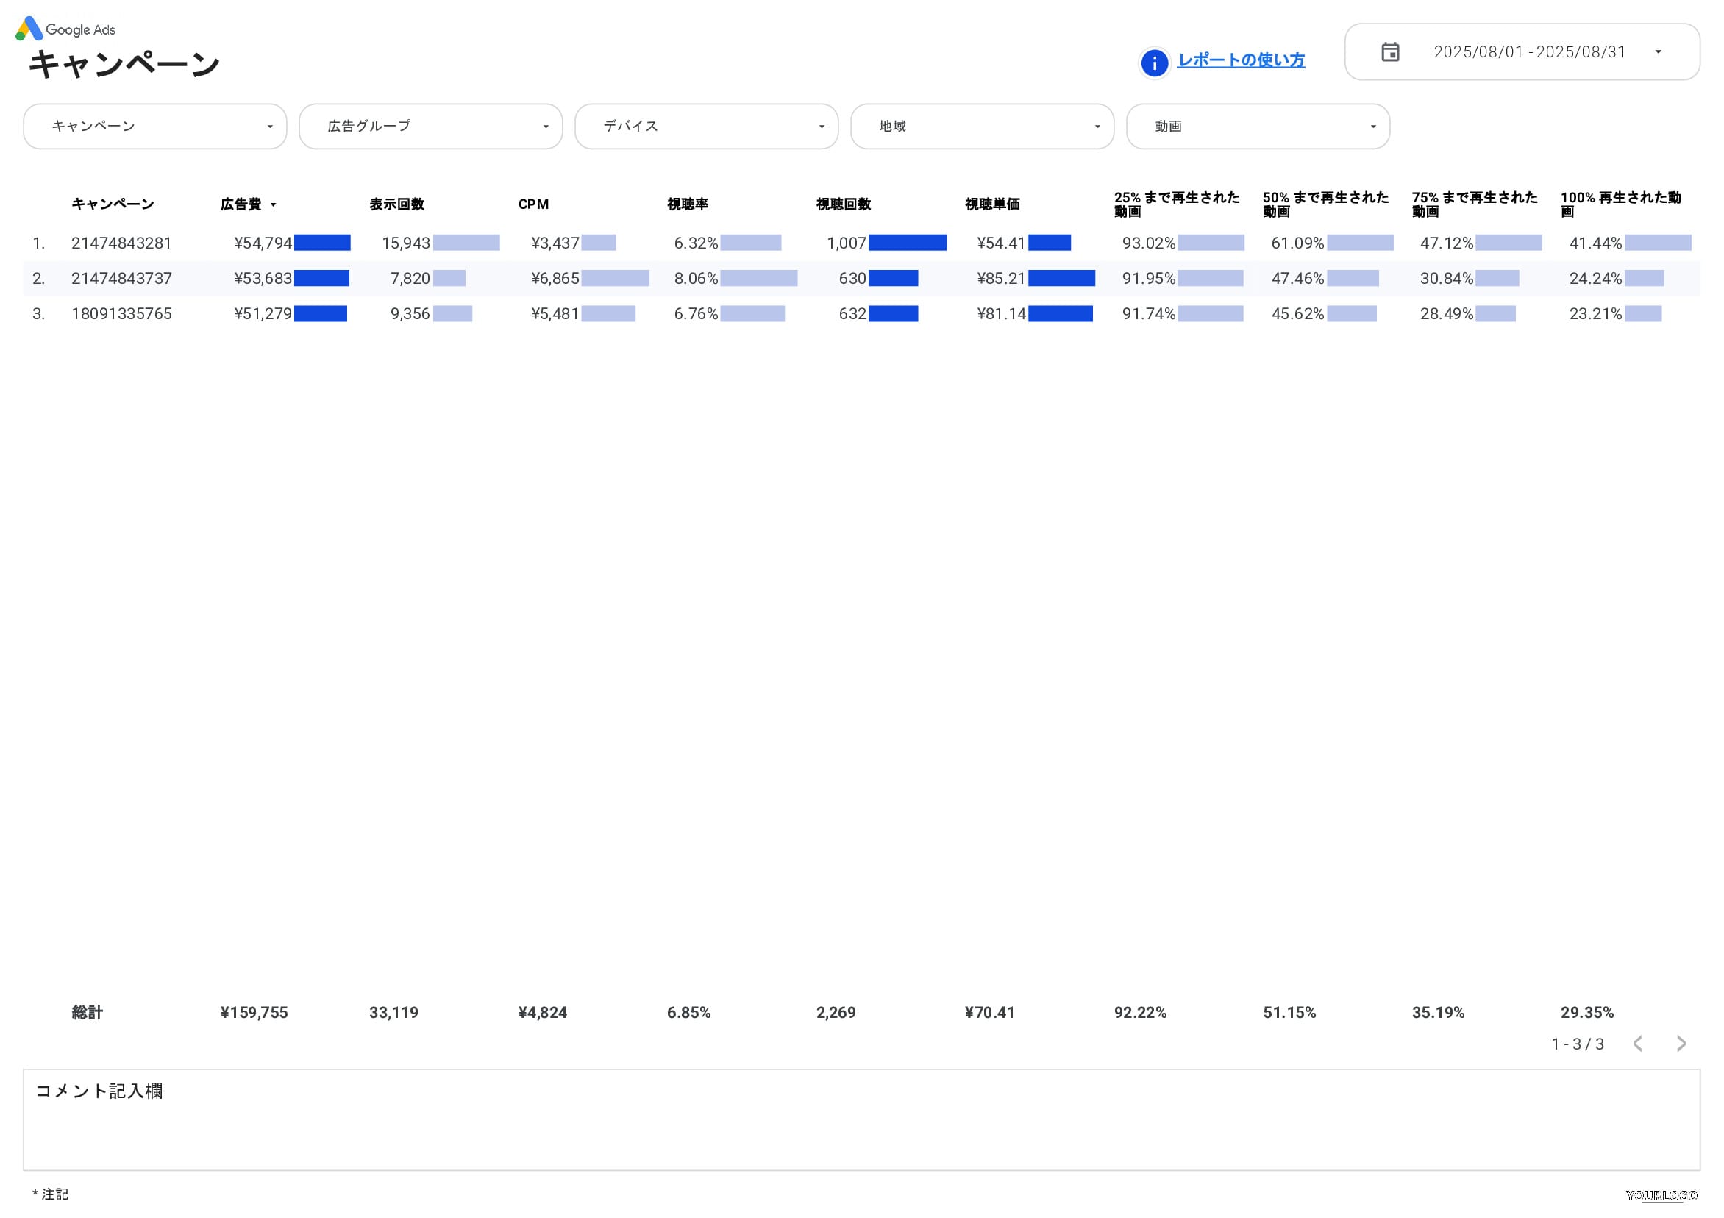Click the blue info icon

pos(1154,63)
